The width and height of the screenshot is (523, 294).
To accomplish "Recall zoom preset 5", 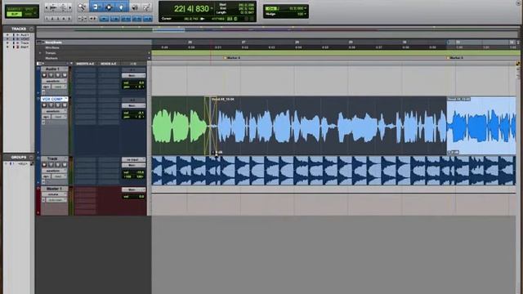I will pos(69,18).
